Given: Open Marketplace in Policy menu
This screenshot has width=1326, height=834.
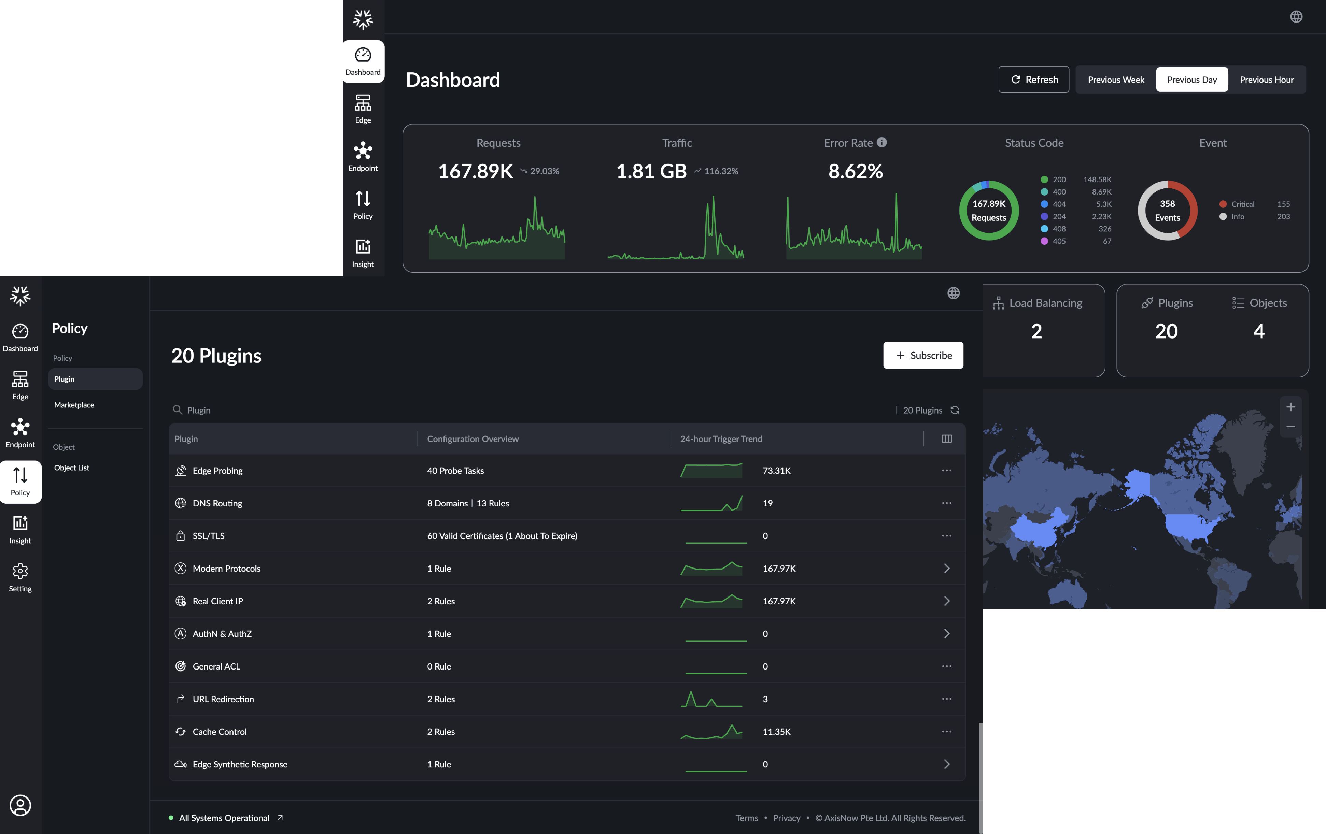Looking at the screenshot, I should pos(74,405).
